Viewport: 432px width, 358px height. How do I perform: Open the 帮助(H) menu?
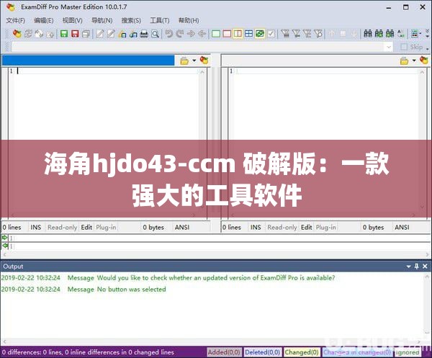[x=189, y=20]
